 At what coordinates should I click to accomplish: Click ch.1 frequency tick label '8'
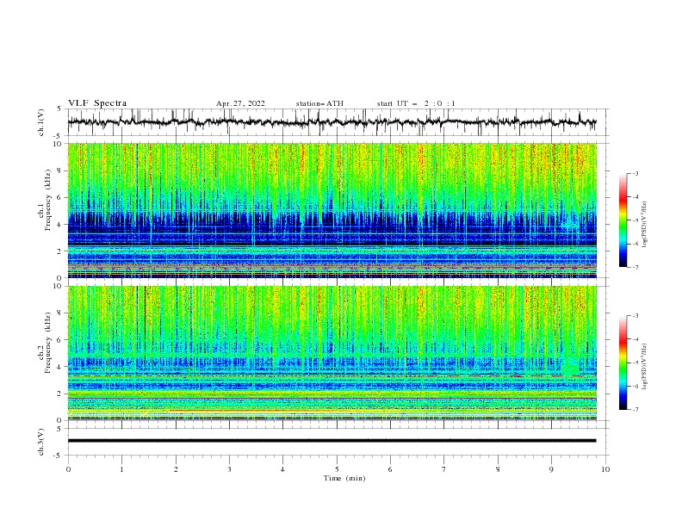[x=60, y=170]
